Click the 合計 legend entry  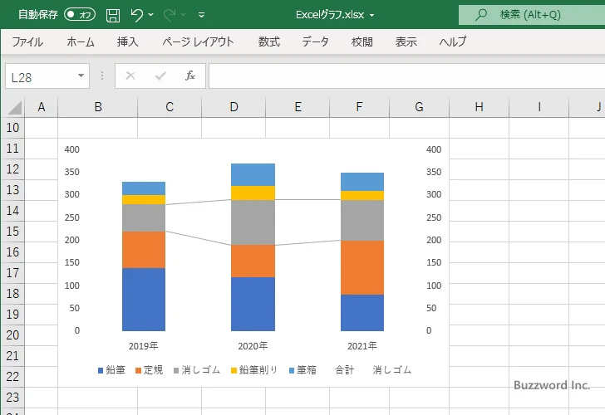pos(344,370)
